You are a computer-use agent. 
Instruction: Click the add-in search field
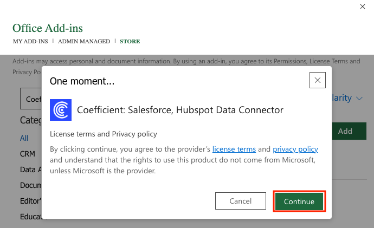tap(31, 99)
